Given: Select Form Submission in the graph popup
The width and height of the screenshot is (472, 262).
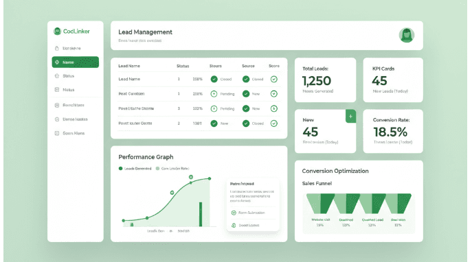Looking at the screenshot, I should [252, 213].
